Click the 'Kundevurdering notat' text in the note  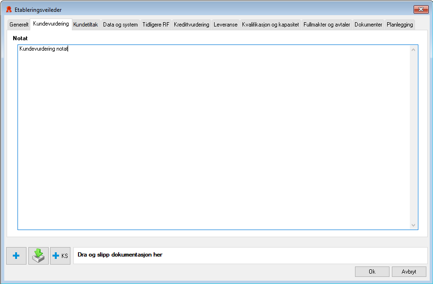pos(43,49)
